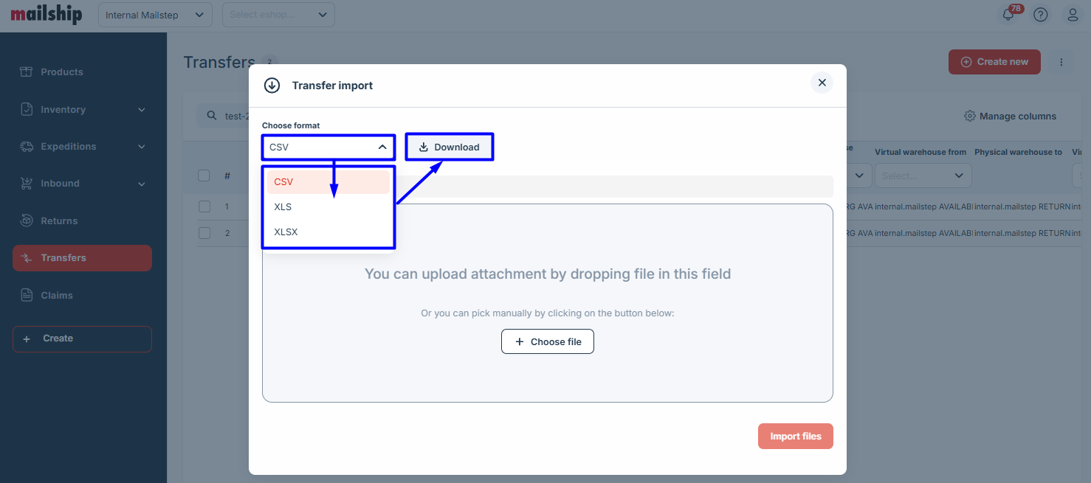Select the XLS format option
The image size is (1091, 483).
point(283,207)
